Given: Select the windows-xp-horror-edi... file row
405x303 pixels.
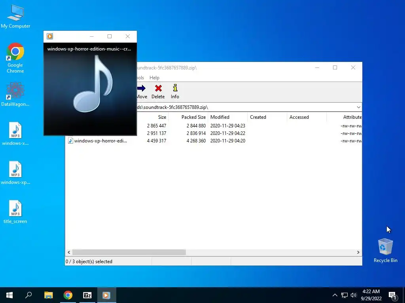Looking at the screenshot, I should point(213,141).
